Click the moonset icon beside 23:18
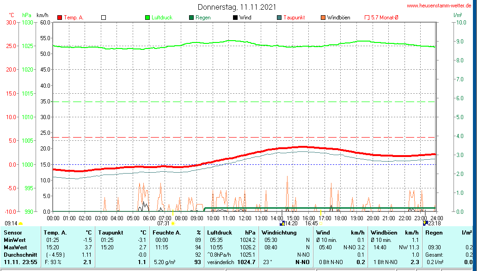Viewport: 478px width, 271px height. 426,223
